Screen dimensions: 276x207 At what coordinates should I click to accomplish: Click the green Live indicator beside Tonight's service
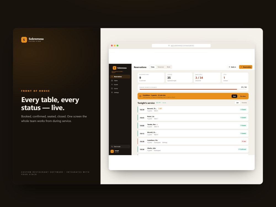coord(161,103)
